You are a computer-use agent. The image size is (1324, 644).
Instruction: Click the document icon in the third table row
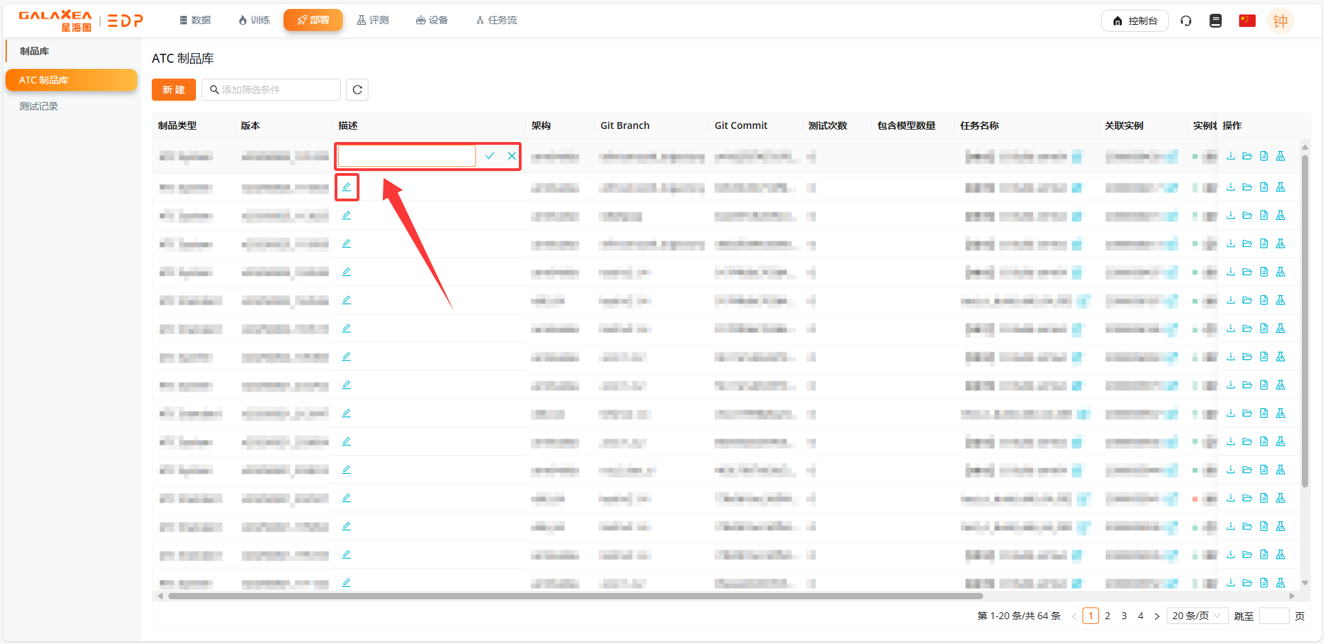point(1264,215)
